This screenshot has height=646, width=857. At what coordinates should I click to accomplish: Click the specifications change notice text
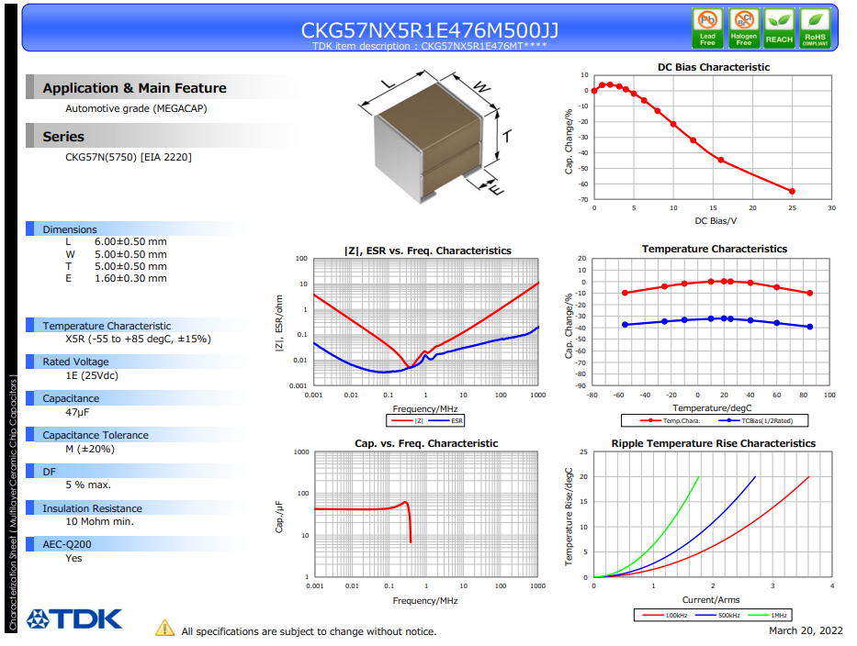(309, 632)
